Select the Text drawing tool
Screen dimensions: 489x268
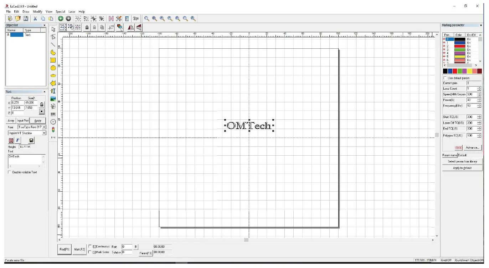53,91
